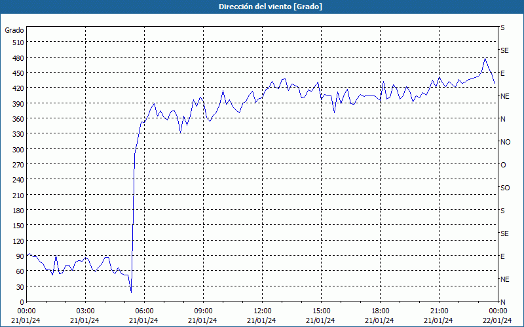
Task: Click the 30 tick label on left axis
Action: (x=20, y=287)
